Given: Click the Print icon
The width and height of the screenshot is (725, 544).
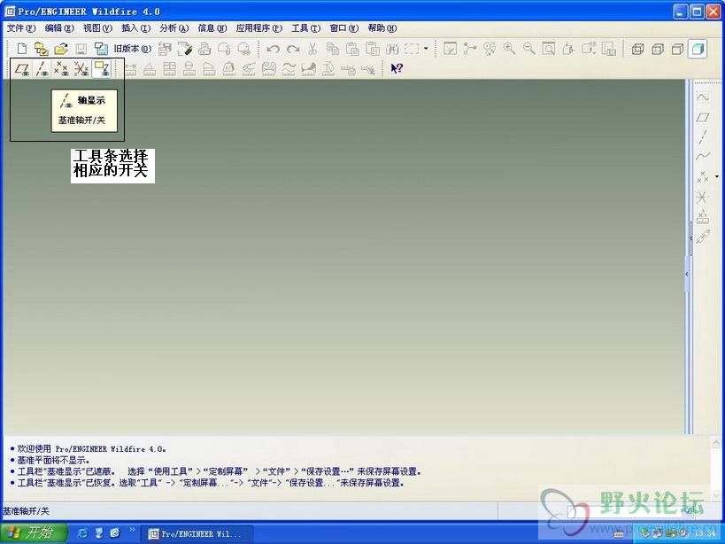Looking at the screenshot, I should (204, 48).
